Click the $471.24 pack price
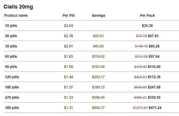Viewport: 179px width, 116px height. (x=155, y=108)
